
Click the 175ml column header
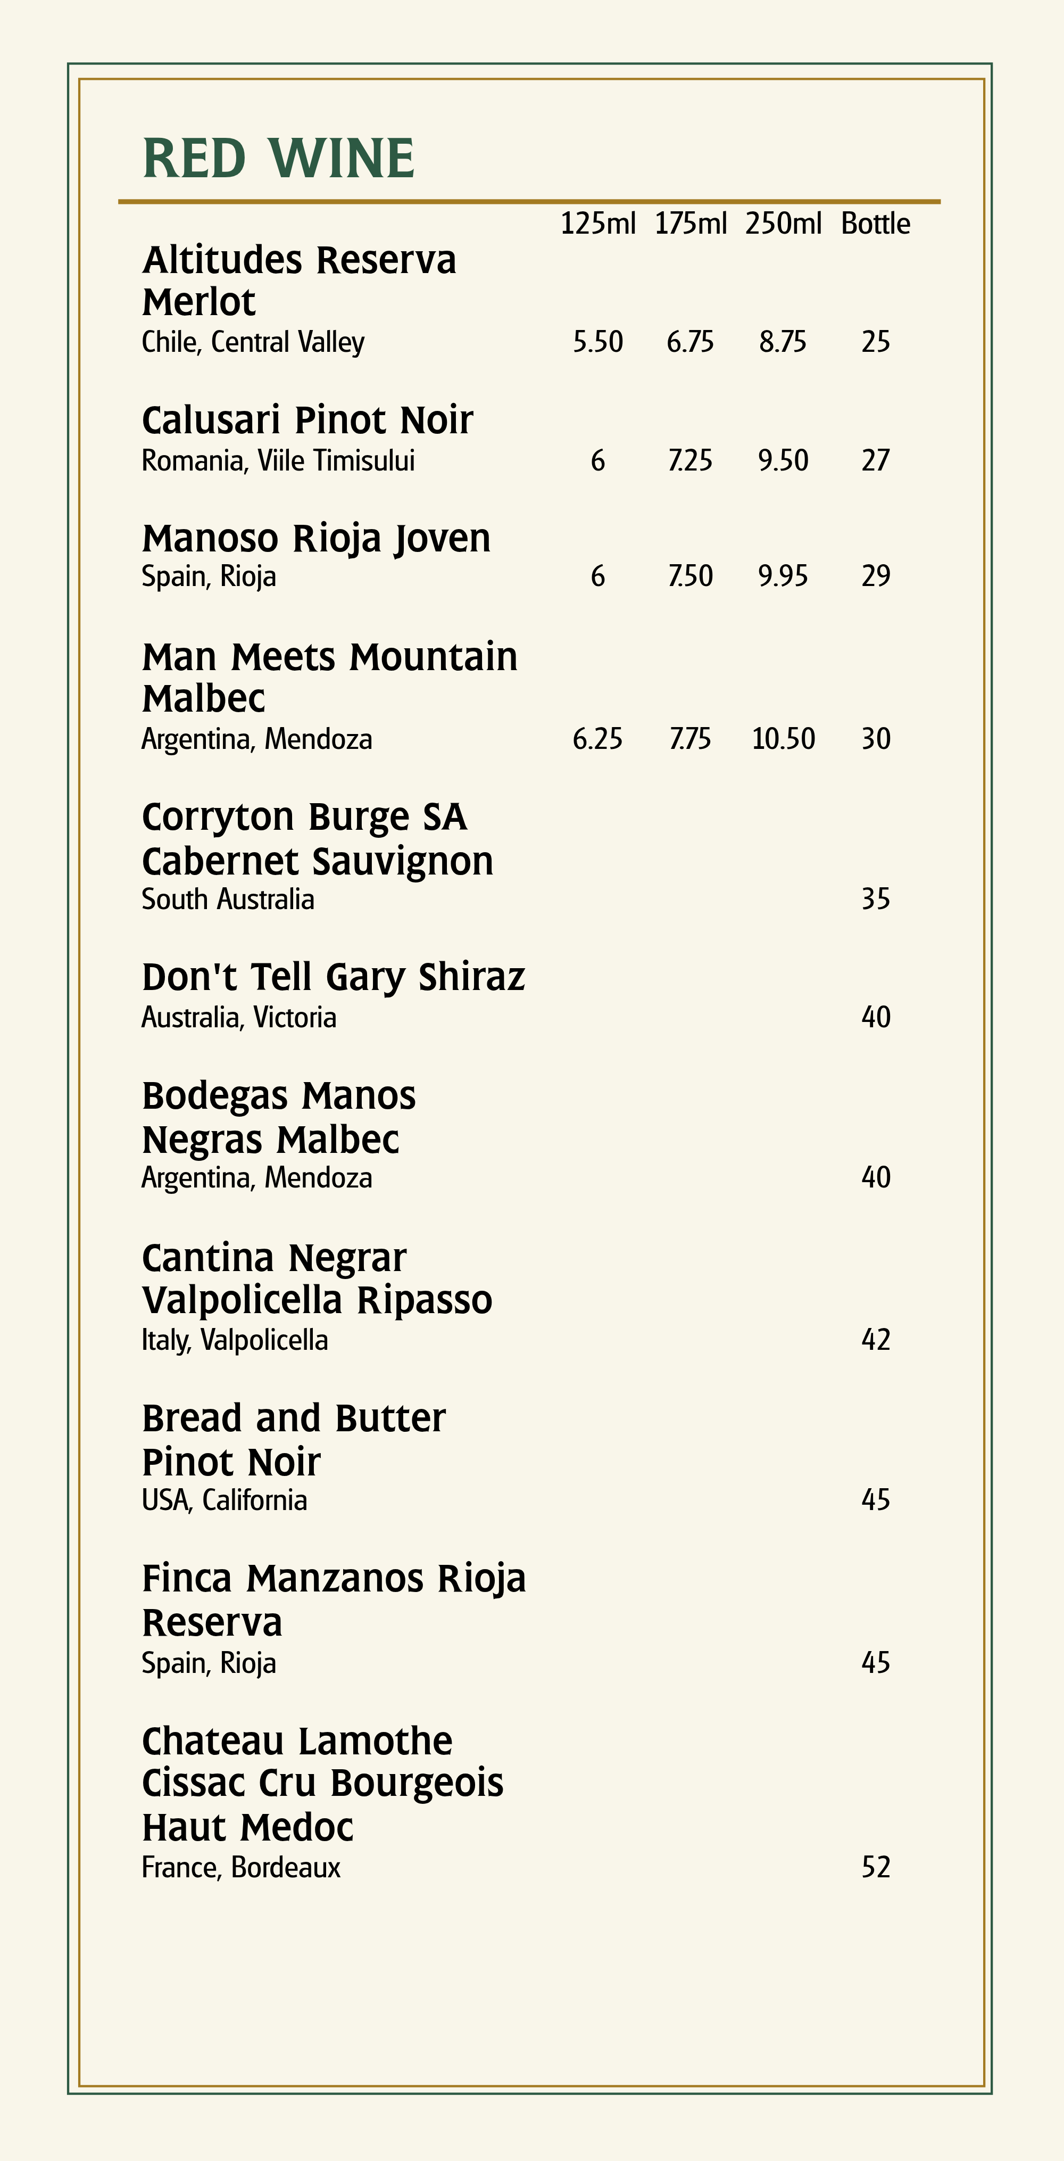(x=691, y=224)
